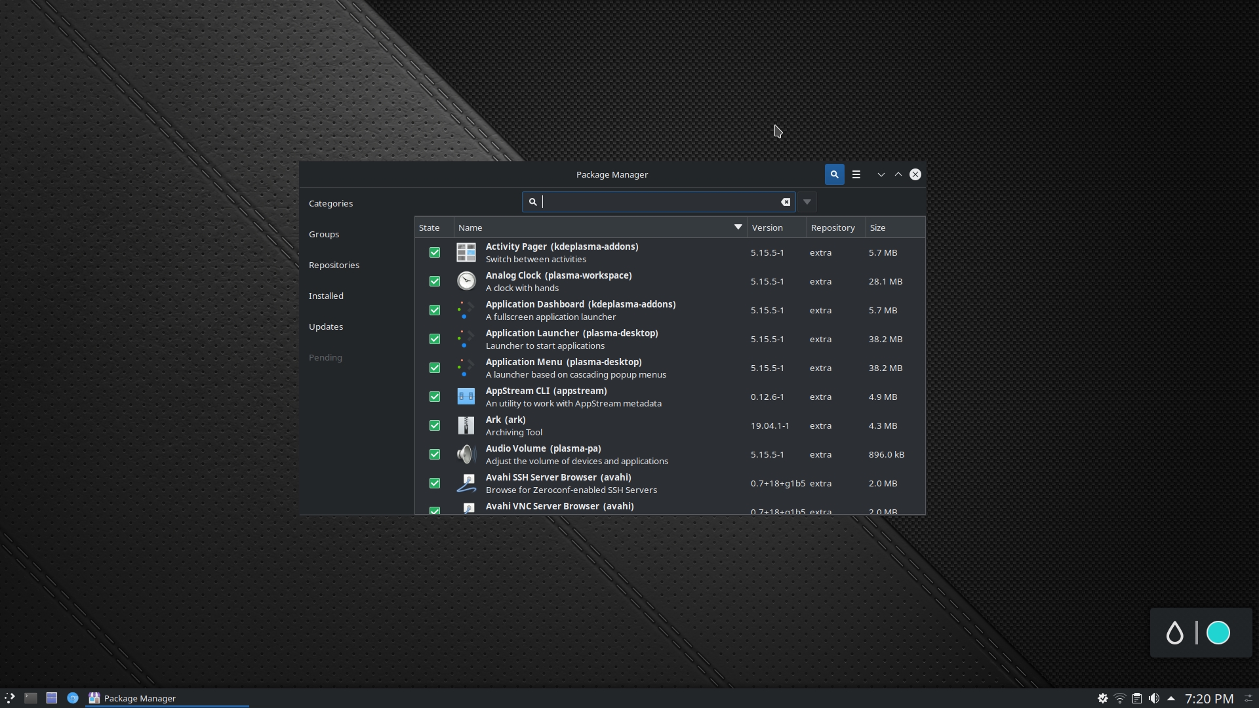This screenshot has height=708, width=1259.
Task: Click the Ark archiving tool icon
Action: tap(466, 425)
